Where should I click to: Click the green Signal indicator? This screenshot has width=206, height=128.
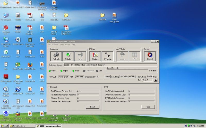[x=61, y=71]
